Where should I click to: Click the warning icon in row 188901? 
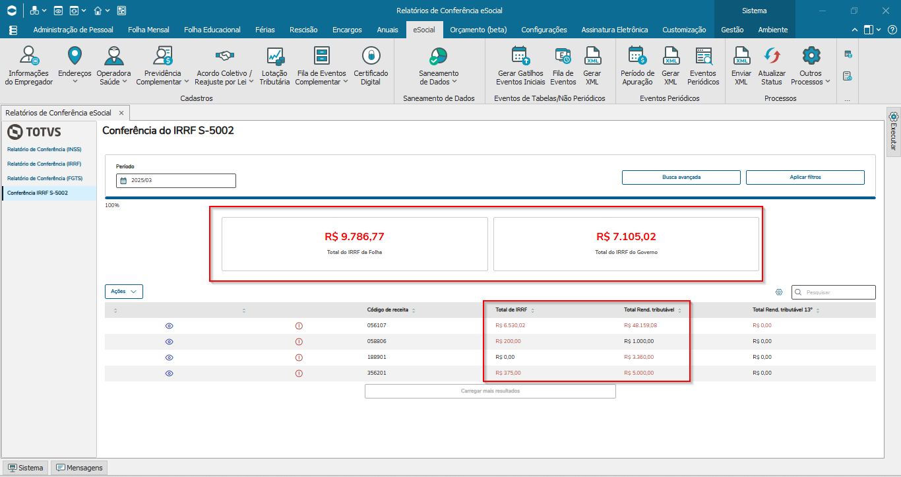click(299, 358)
